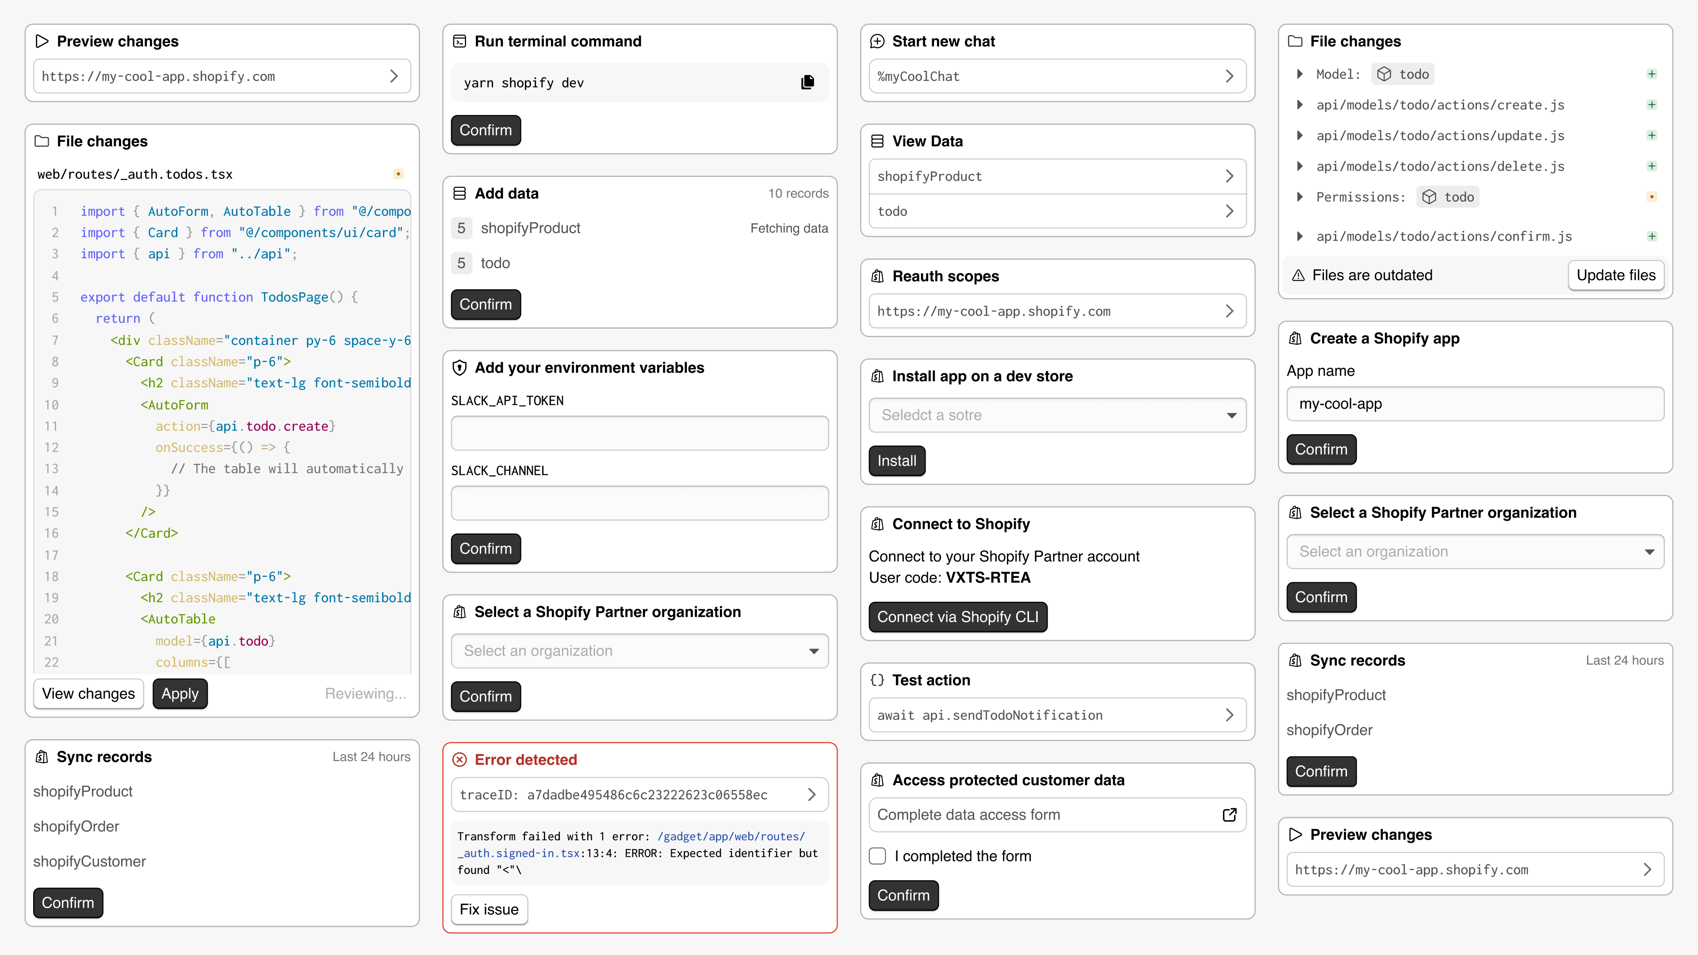
Task: Click the warning triangle beside Files are outdated
Action: pos(1298,275)
